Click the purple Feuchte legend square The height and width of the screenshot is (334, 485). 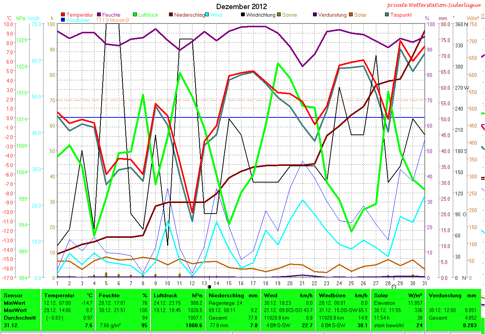click(x=99, y=15)
